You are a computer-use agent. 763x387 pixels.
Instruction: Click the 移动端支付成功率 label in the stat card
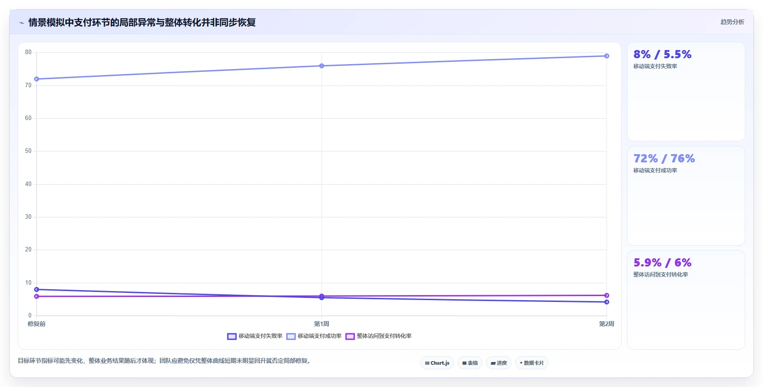coord(655,171)
